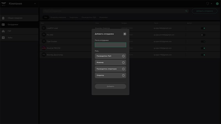Switch to Все filter tab
Viewport: 221px width, 124px height.
coord(46,17)
